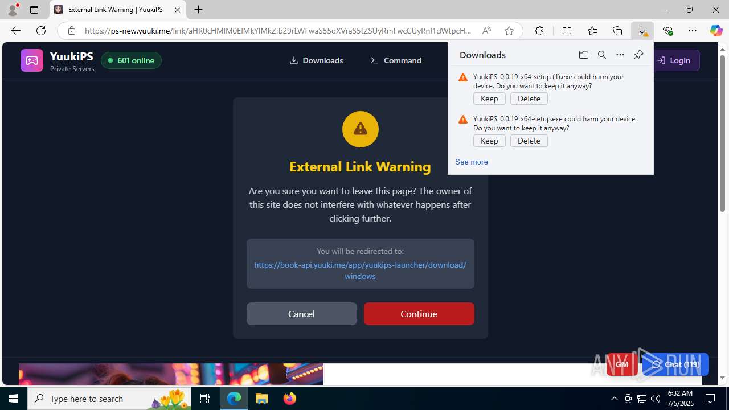Open notification center icon

(x=710, y=399)
